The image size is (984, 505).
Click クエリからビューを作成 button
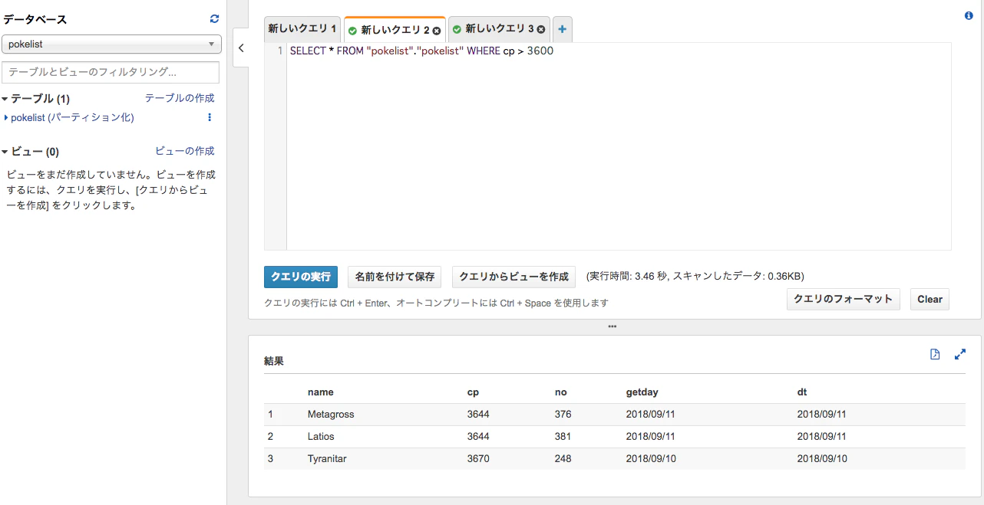[513, 277]
